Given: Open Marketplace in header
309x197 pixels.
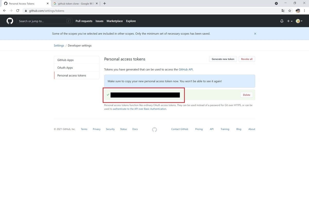Looking at the screenshot, I should (x=115, y=21).
